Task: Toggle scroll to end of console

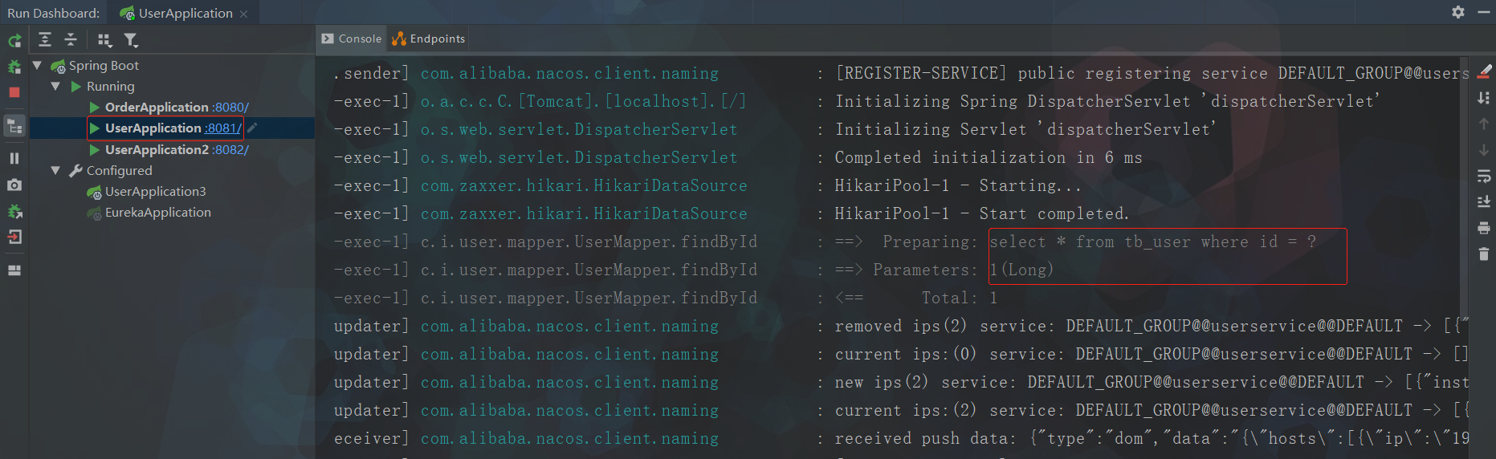Action: pyautogui.click(x=1484, y=201)
